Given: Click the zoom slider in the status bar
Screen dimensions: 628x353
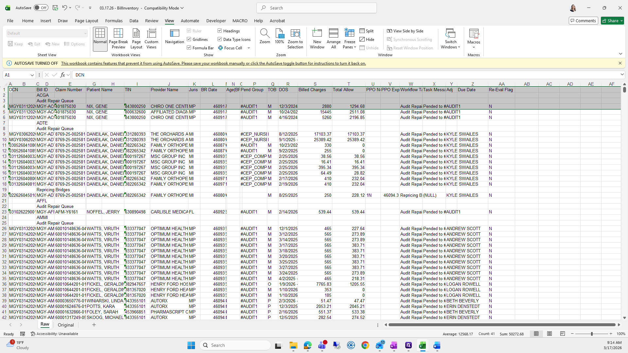Looking at the screenshot, I should click(x=591, y=334).
